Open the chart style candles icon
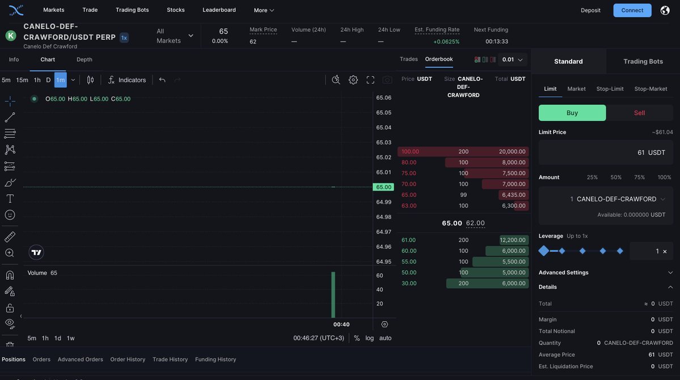 click(90, 80)
